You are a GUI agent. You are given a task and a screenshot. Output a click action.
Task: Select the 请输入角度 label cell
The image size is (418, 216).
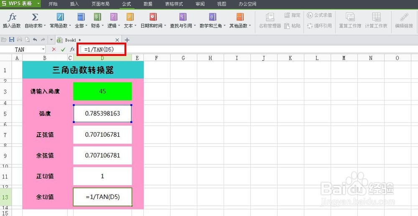[45, 91]
